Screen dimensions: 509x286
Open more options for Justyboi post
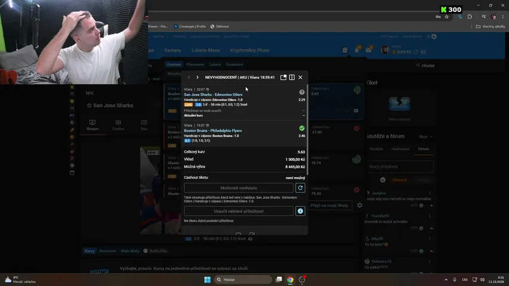pyautogui.click(x=430, y=193)
